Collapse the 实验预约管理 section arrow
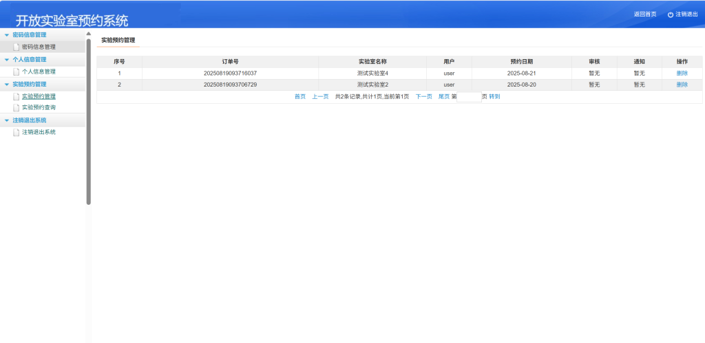705x343 pixels. coord(7,84)
